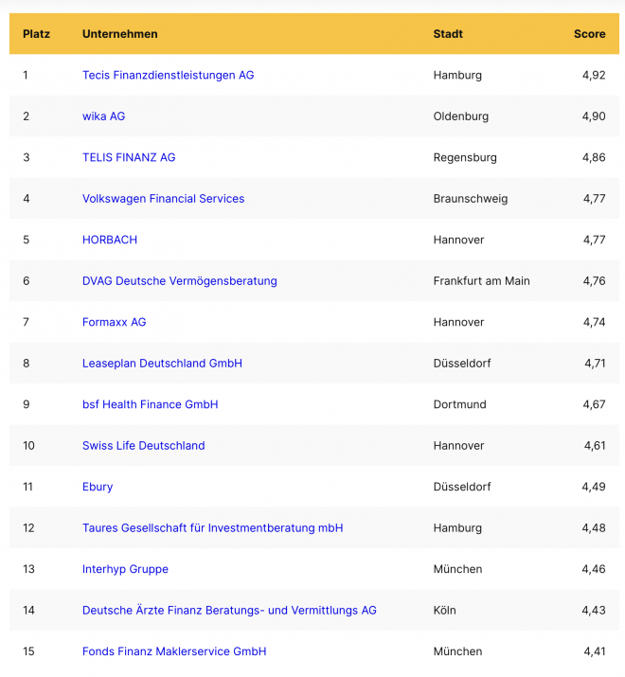Select 4,77 in the Volkswagen row

pyautogui.click(x=595, y=199)
